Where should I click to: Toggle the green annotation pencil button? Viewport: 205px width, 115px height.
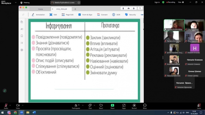click(5, 90)
